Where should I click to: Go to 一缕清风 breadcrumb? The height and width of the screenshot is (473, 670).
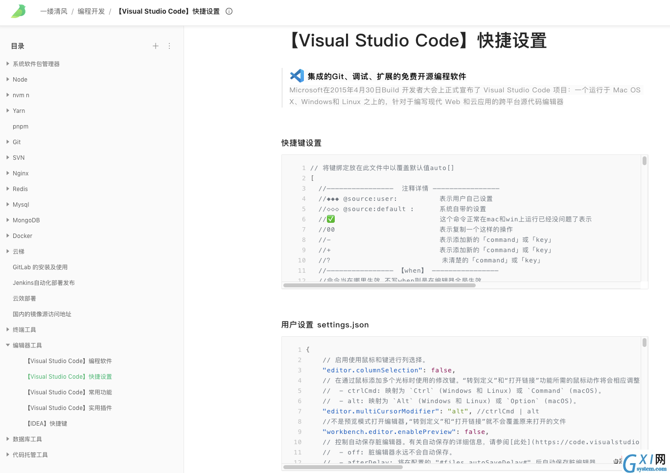(x=54, y=11)
